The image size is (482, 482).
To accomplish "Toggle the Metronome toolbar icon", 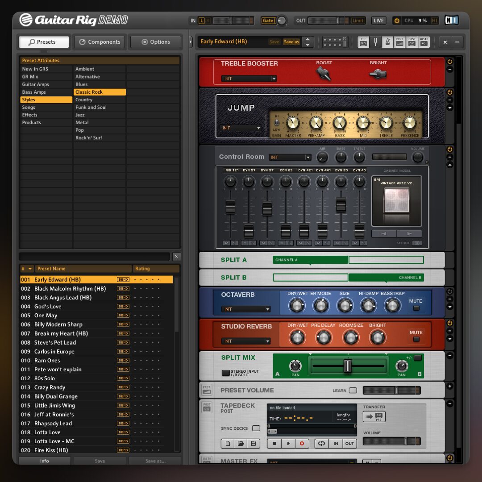I will 388,42.
